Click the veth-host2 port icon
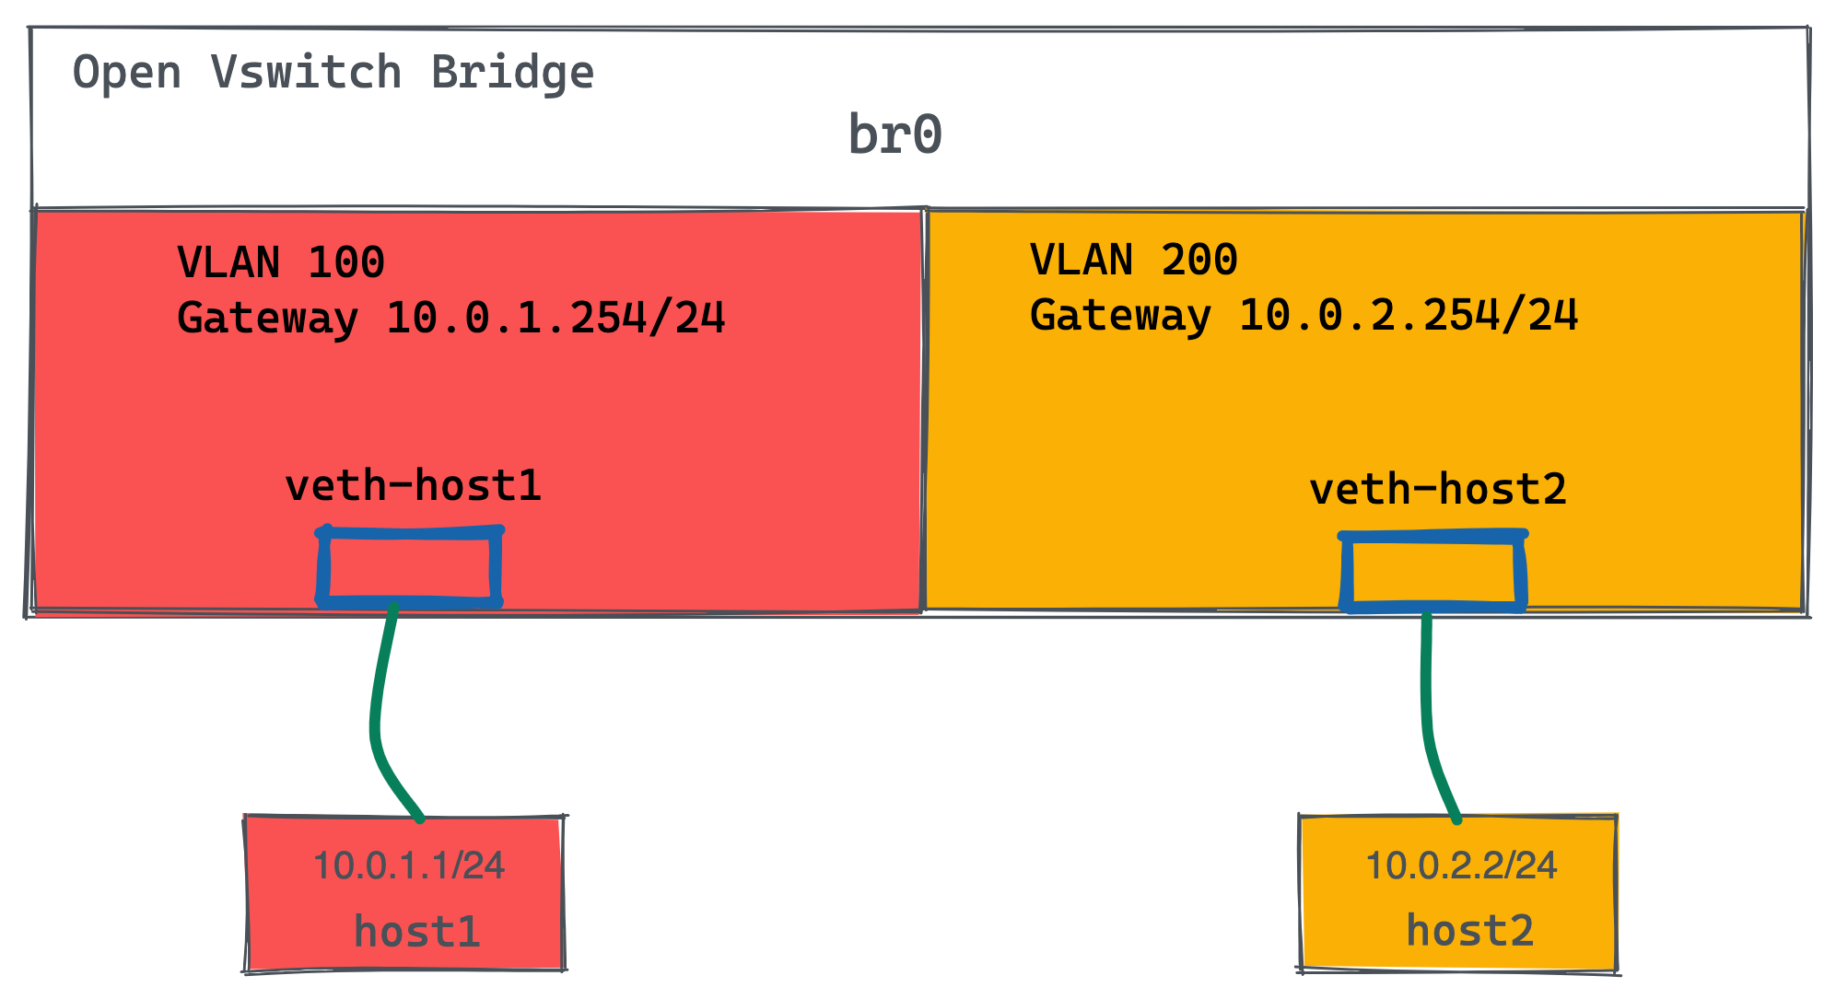The image size is (1836, 999). (x=1415, y=568)
